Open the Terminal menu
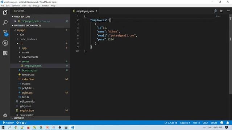The width and height of the screenshot is (232, 130). click(45, 6)
